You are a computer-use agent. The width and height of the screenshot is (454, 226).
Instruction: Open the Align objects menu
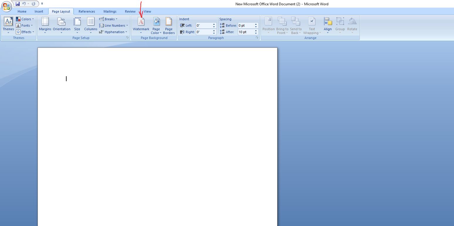328,25
